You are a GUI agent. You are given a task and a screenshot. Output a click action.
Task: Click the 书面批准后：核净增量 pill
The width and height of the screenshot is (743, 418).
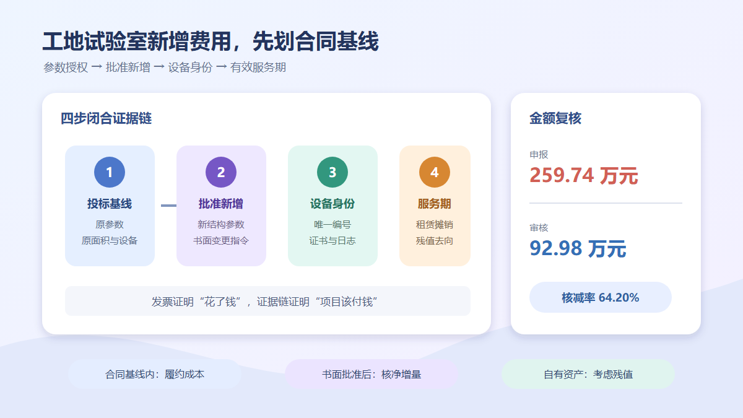pos(371,374)
